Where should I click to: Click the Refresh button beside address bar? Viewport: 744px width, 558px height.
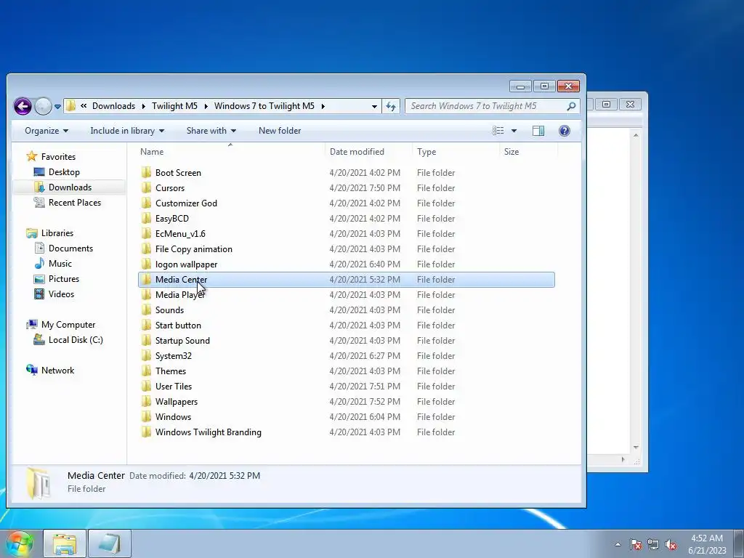[391, 106]
